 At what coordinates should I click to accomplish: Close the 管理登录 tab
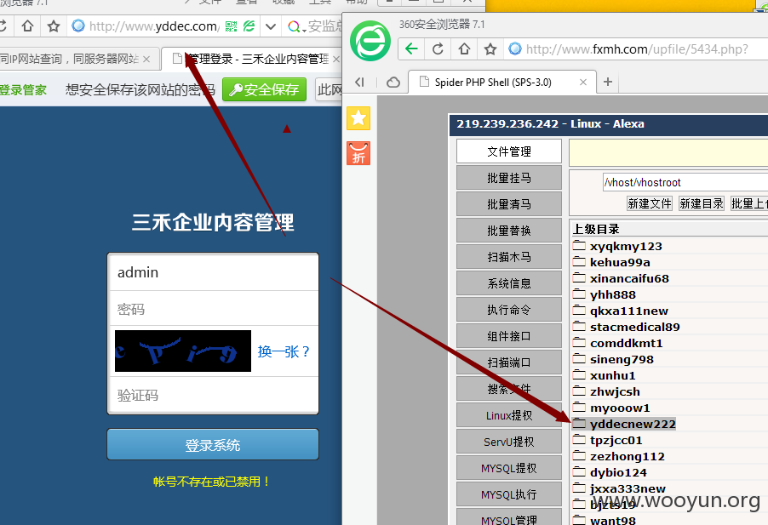[x=336, y=60]
